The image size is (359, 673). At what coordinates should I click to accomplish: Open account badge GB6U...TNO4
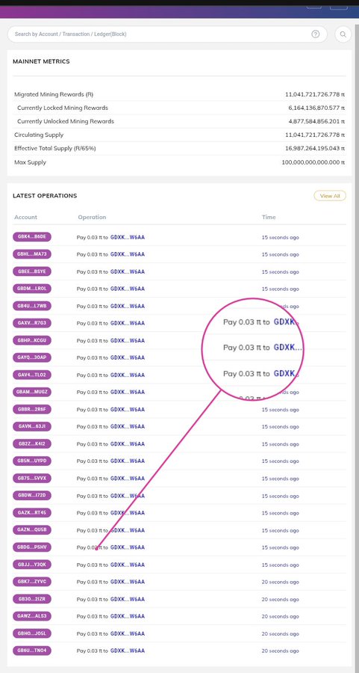(x=32, y=651)
